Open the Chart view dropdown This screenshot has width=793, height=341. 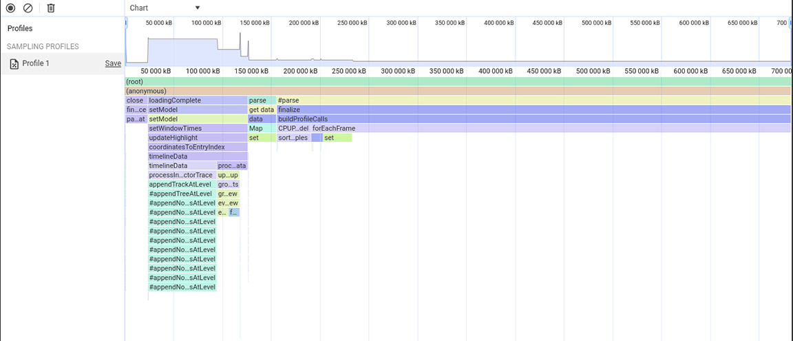[165, 8]
